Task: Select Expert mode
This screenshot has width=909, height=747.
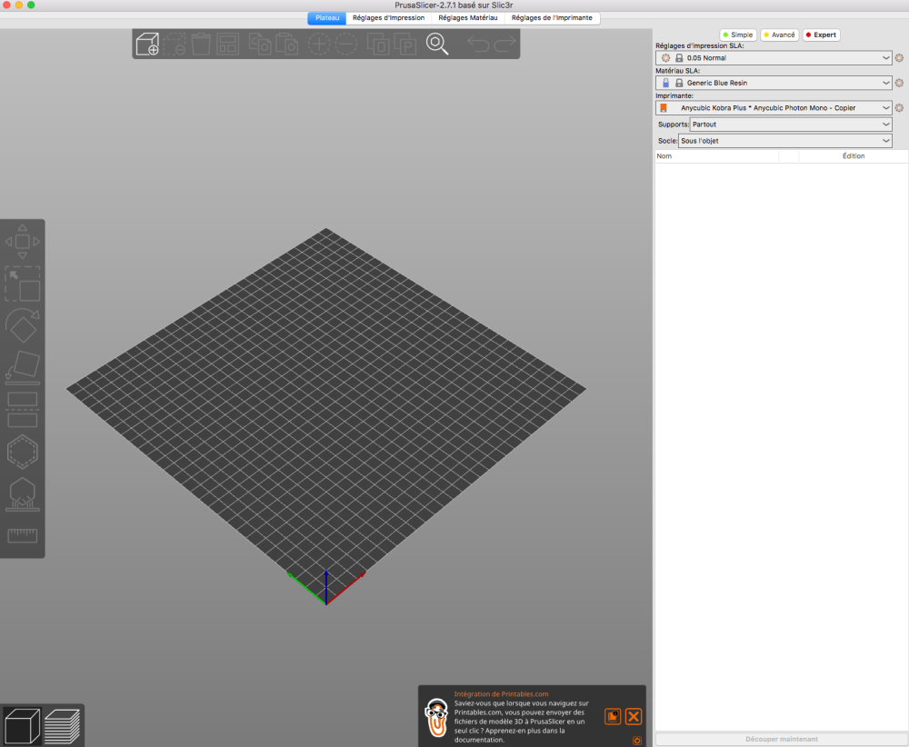Action: pos(822,35)
